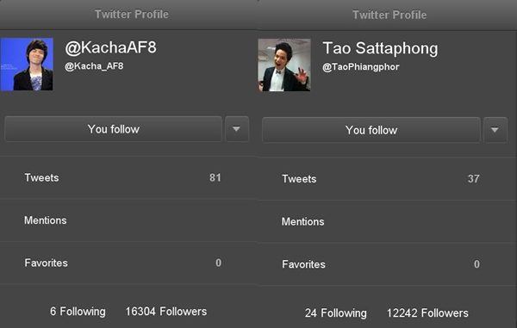Image resolution: width=517 pixels, height=328 pixels.
Task: Click the @KachaAF8 display name heading
Action: click(111, 47)
